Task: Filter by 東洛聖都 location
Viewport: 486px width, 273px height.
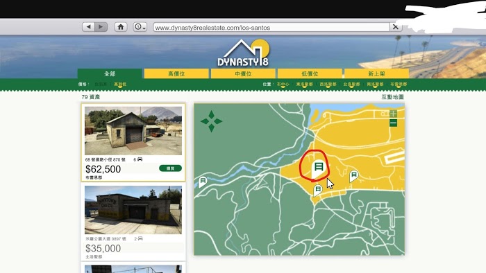Action: (304, 84)
